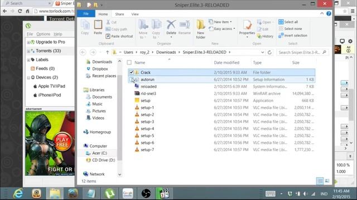Screen dimensions: 357x200
Task: Create a New folder
Action: click(201, 29)
